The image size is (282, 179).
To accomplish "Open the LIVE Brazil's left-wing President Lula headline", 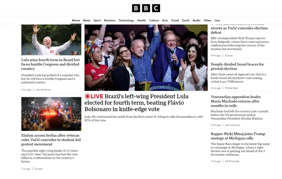I will [137, 103].
